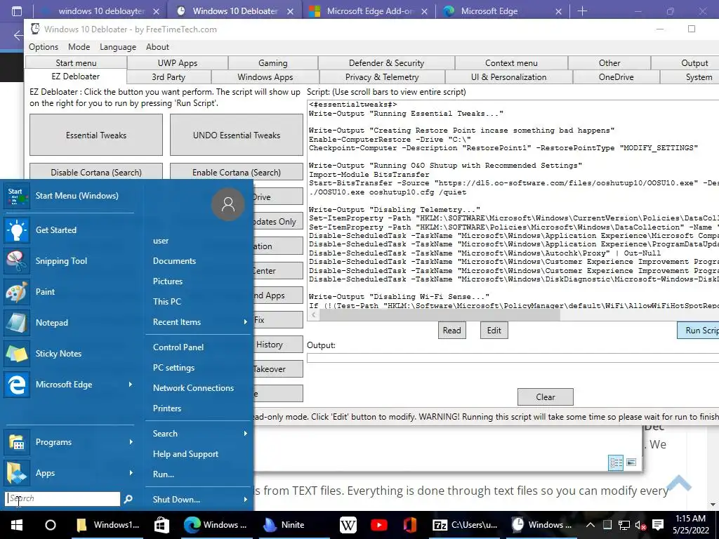Click the Cortana circle on taskbar

(x=51, y=525)
